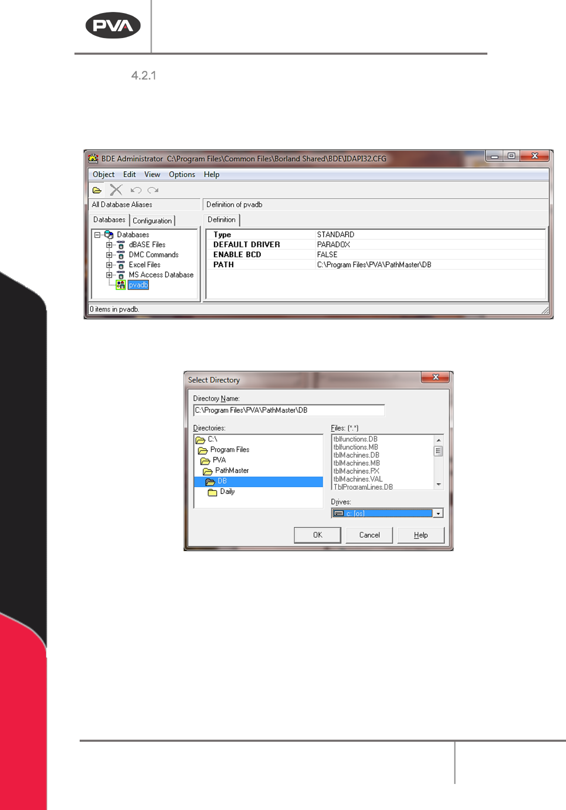The height and width of the screenshot is (810, 566).
Task: Select the pvadb alias in tree
Action: point(139,285)
